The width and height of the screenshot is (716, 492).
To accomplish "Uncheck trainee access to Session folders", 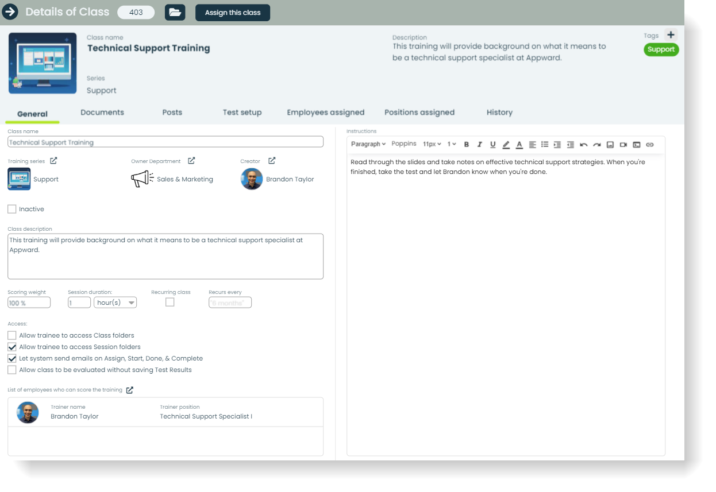I will pyautogui.click(x=12, y=347).
